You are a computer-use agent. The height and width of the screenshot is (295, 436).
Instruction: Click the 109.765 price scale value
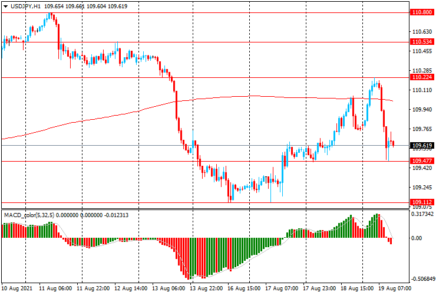pyautogui.click(x=422, y=129)
